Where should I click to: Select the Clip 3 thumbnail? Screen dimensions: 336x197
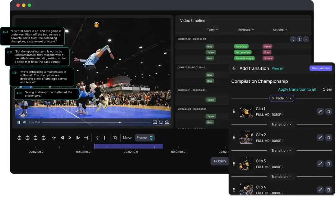[x=246, y=163]
